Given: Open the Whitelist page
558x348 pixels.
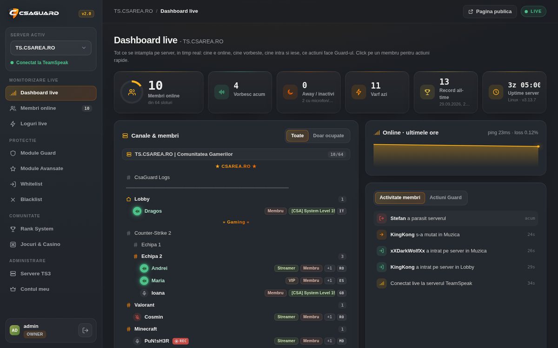Looking at the screenshot, I should (x=51, y=184).
